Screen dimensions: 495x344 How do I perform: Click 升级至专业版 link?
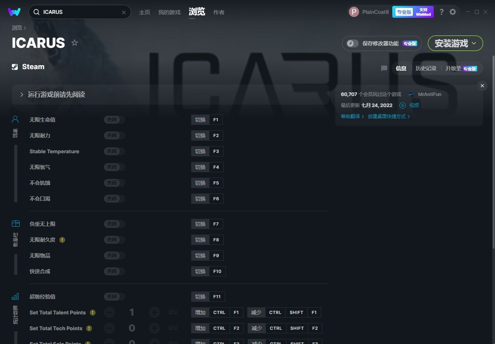pyautogui.click(x=461, y=68)
